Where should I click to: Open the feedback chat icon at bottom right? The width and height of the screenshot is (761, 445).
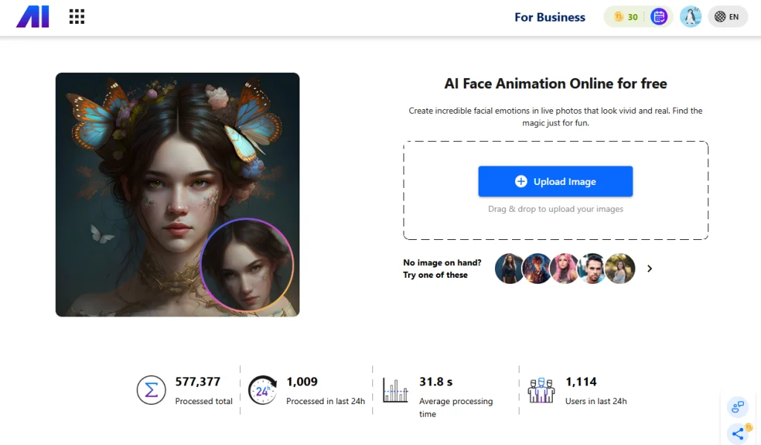pyautogui.click(x=737, y=406)
